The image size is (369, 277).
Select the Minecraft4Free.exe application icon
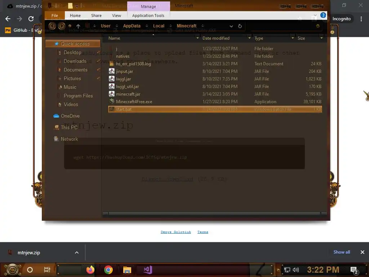[112, 101]
